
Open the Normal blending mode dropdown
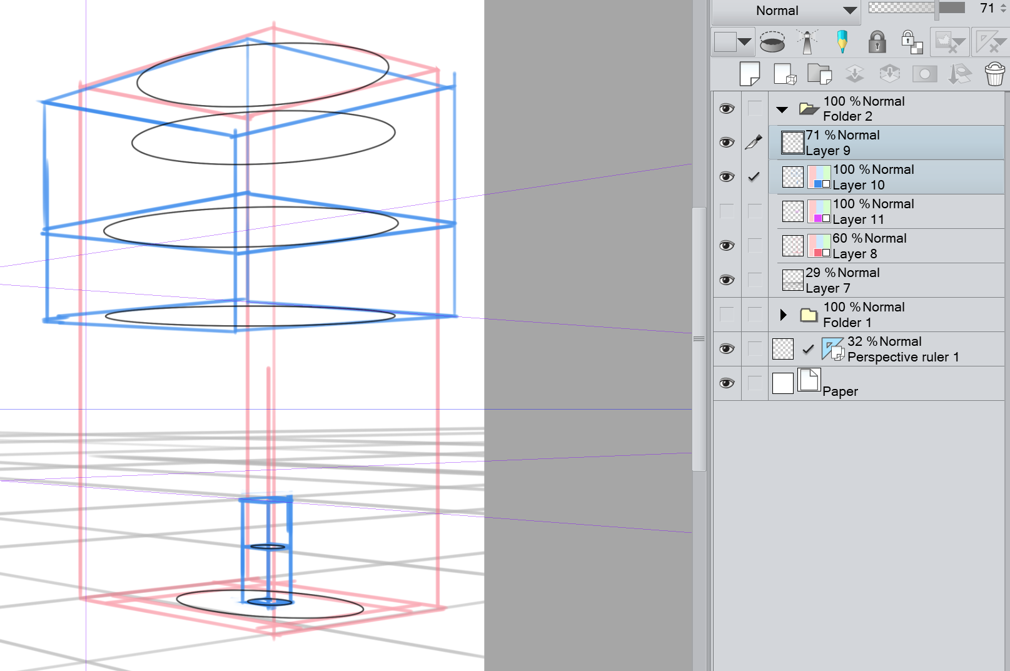[786, 11]
